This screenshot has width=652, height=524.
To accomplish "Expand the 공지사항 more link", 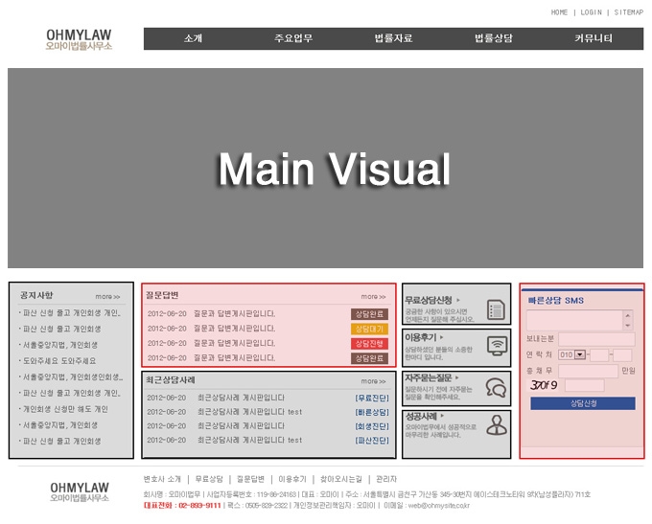I will (107, 296).
